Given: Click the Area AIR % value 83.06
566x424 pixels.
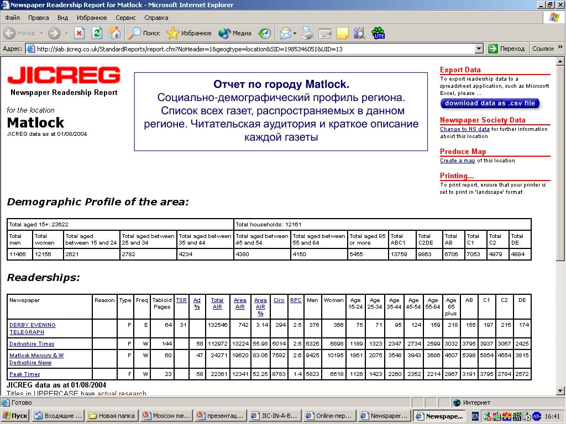Looking at the screenshot, I should click(x=260, y=355).
